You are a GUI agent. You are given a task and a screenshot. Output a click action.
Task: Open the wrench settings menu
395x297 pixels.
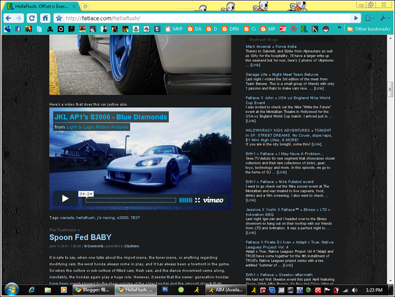[385, 18]
